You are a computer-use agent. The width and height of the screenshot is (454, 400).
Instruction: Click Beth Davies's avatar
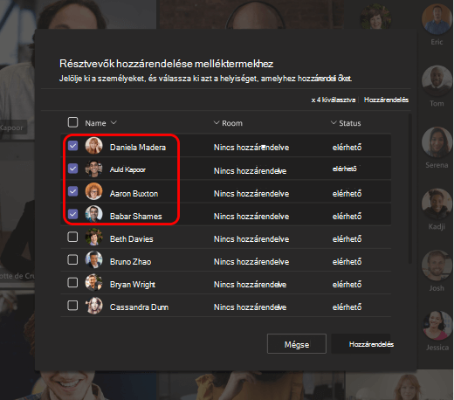point(93,237)
